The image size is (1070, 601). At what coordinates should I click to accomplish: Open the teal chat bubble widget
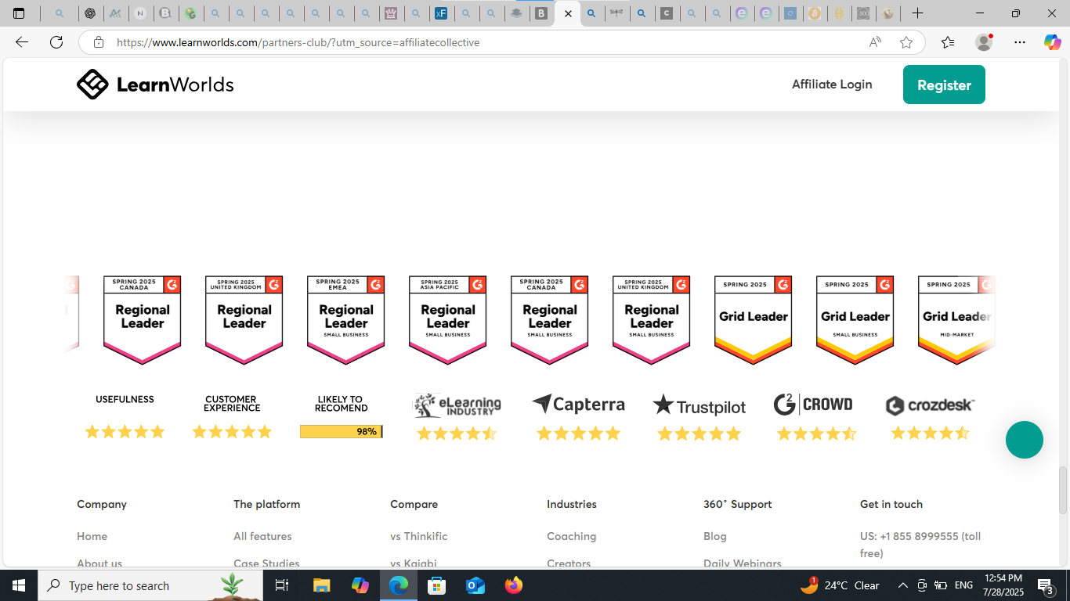tap(1025, 440)
